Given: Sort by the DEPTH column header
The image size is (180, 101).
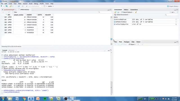Looking at the screenshot, I should click(40, 15).
